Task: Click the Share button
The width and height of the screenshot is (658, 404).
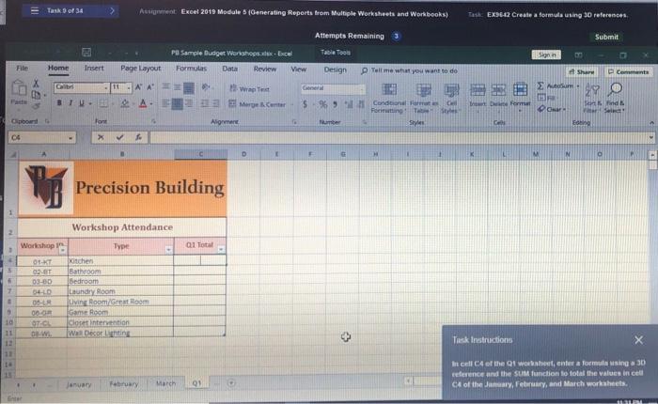Action: pos(581,71)
